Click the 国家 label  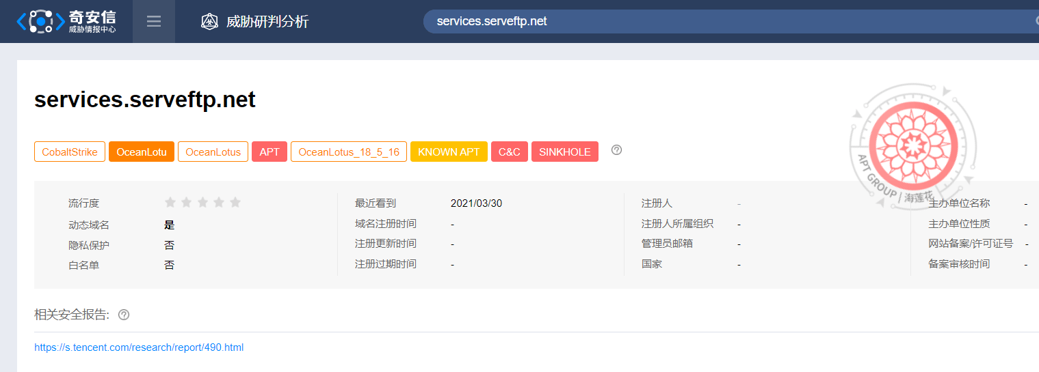click(x=652, y=264)
